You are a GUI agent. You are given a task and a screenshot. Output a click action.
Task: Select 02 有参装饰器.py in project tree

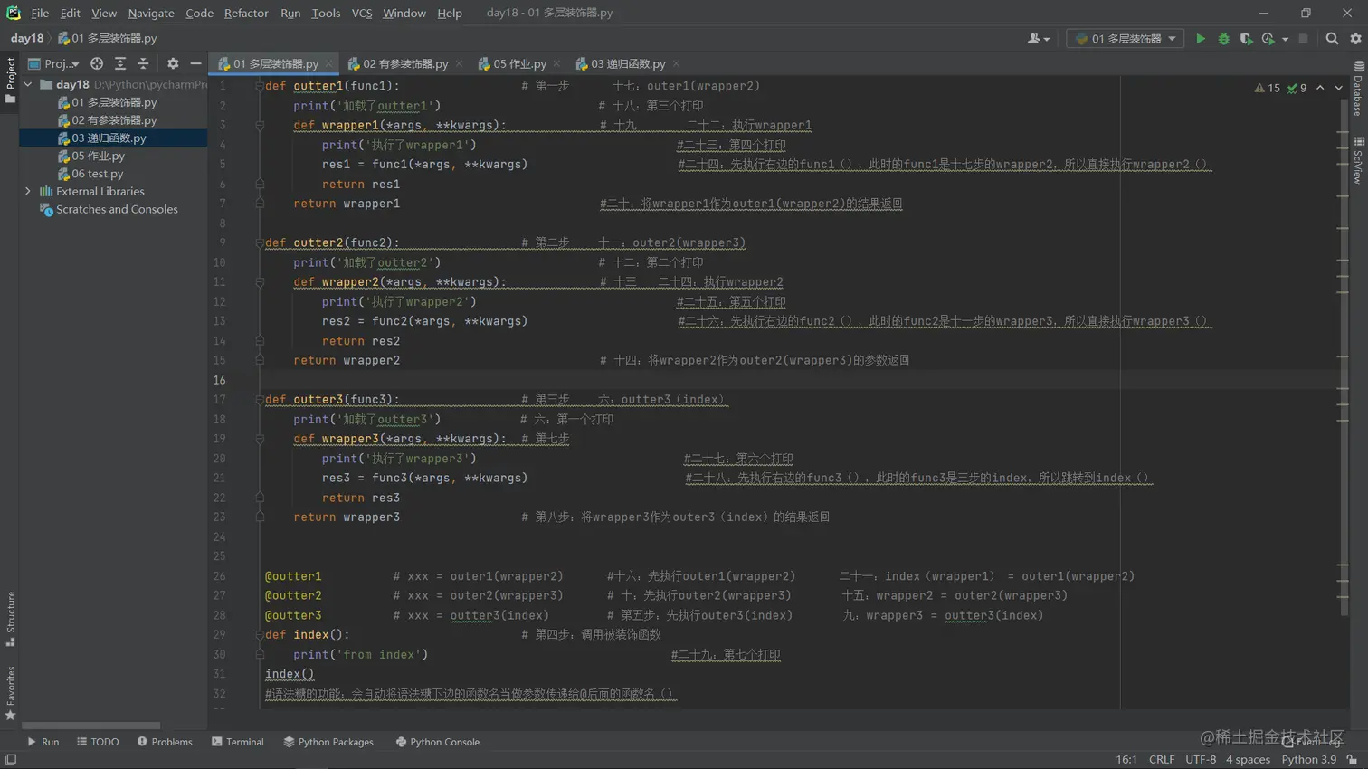(x=107, y=120)
